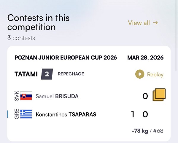The width and height of the screenshot is (178, 143).
Task: Click the 3 contests count text
Action: 21,38
